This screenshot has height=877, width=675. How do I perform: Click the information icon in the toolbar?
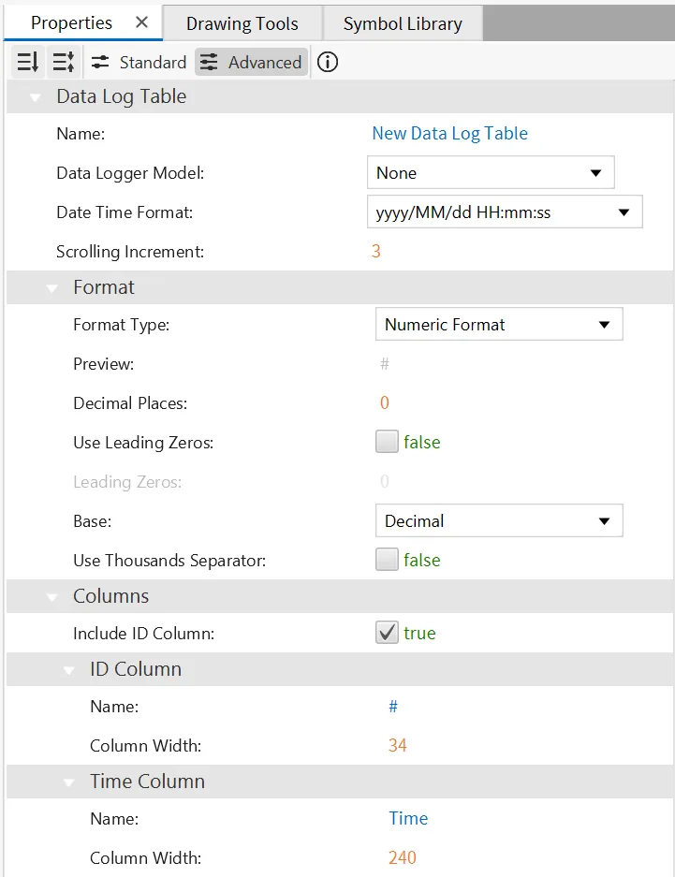(x=328, y=63)
